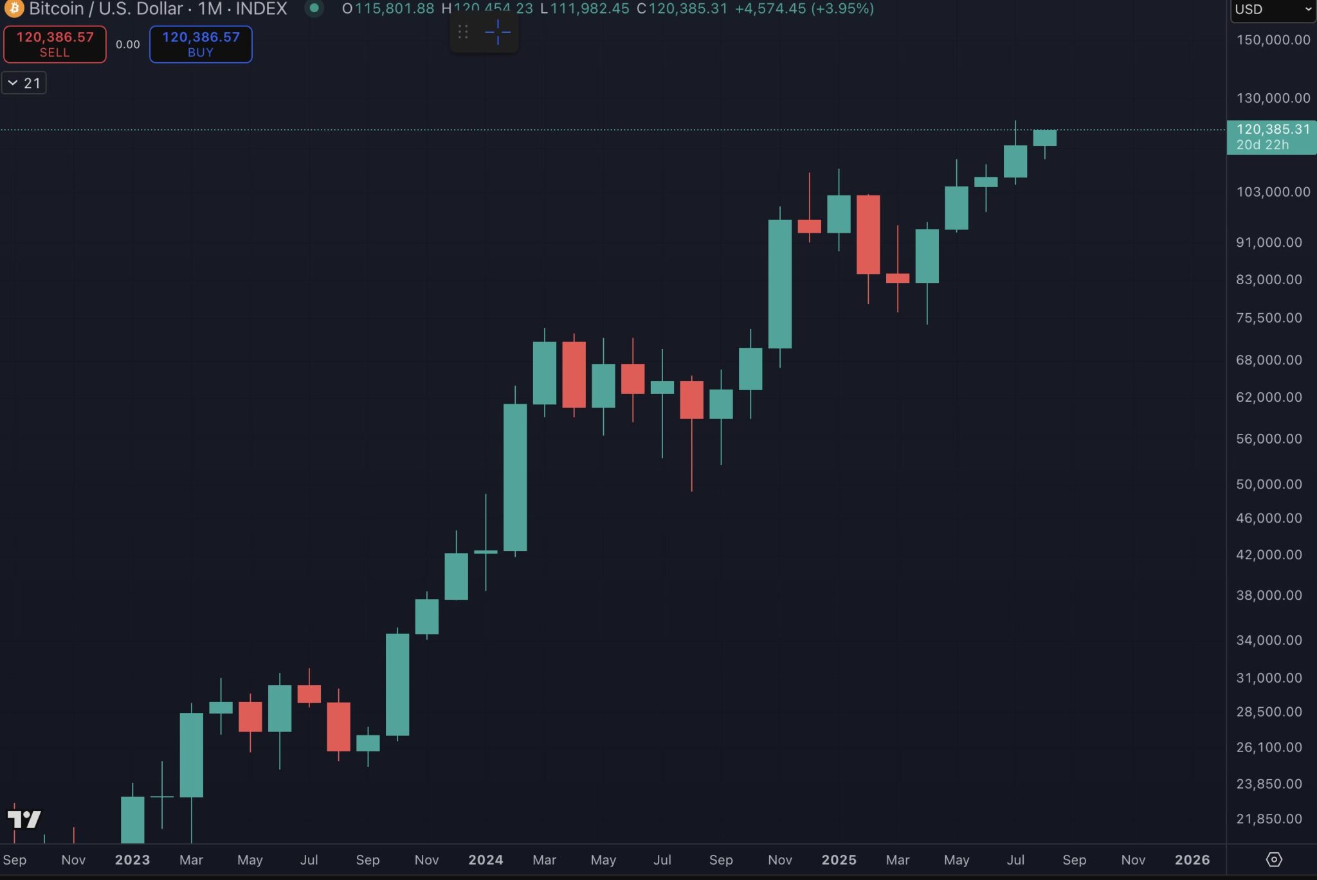Image resolution: width=1317 pixels, height=880 pixels.
Task: Click the 0.00 spread value between SELL and BUY
Action: click(127, 44)
